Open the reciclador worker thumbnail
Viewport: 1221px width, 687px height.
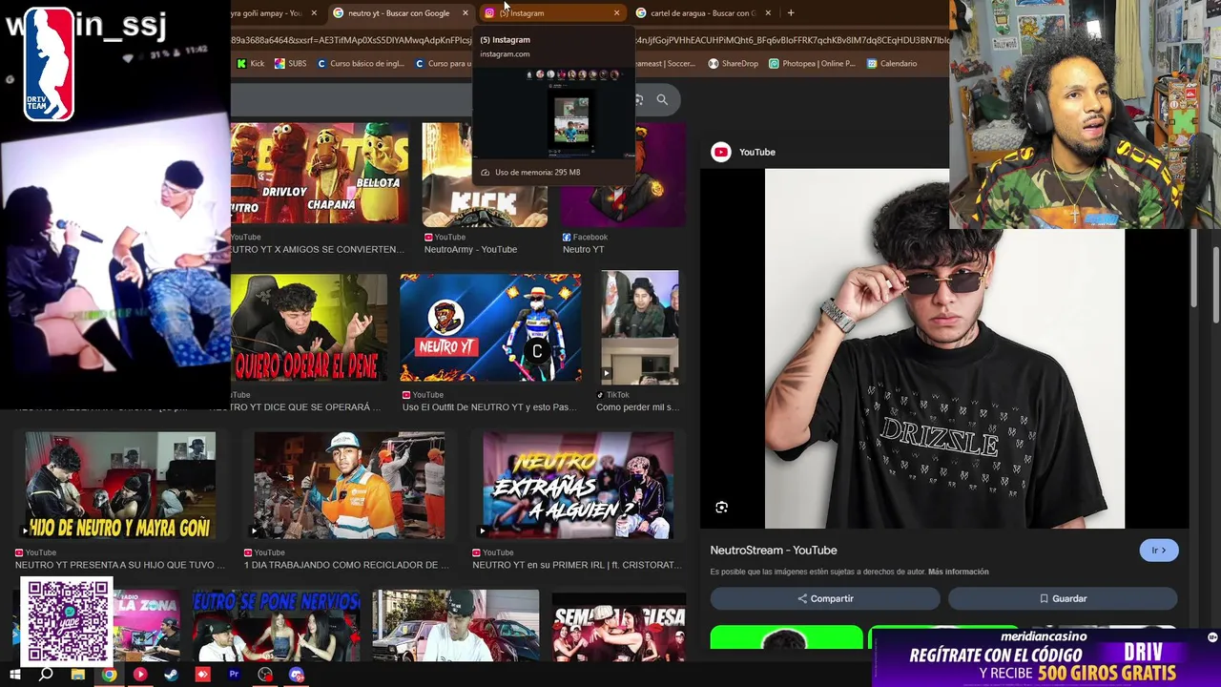349,486
